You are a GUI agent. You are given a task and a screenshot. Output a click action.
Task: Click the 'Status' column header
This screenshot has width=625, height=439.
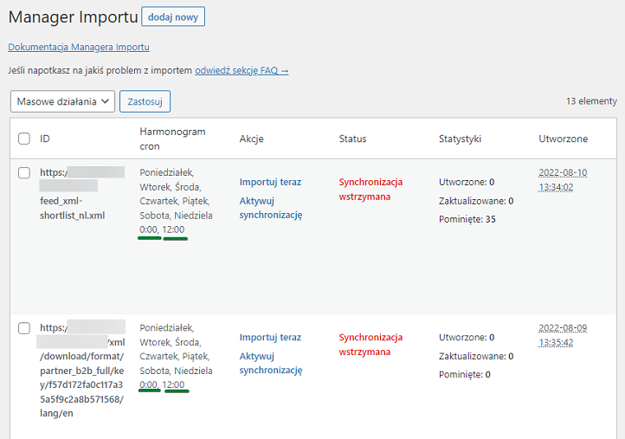tap(352, 139)
